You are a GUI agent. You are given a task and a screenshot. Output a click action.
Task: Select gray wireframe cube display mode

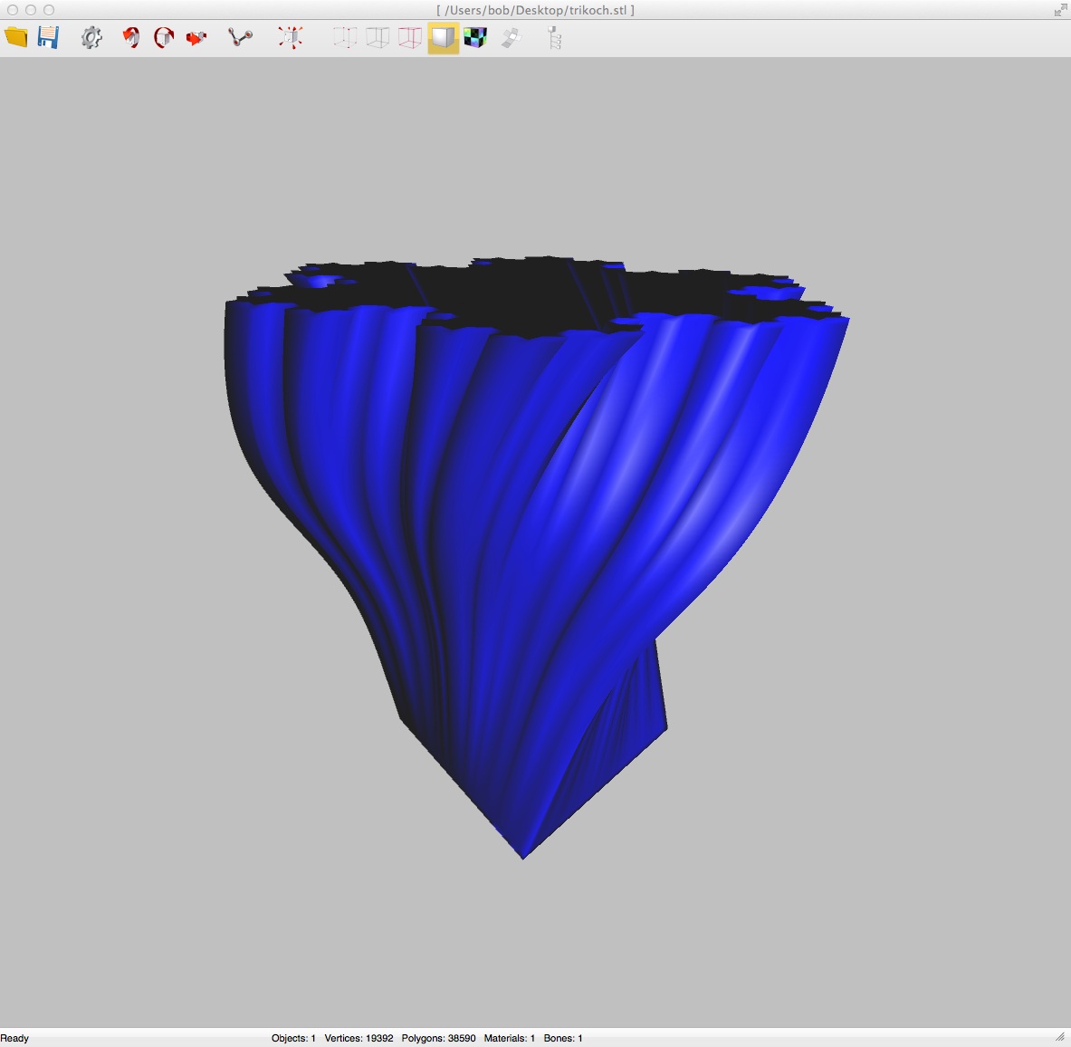coord(378,37)
